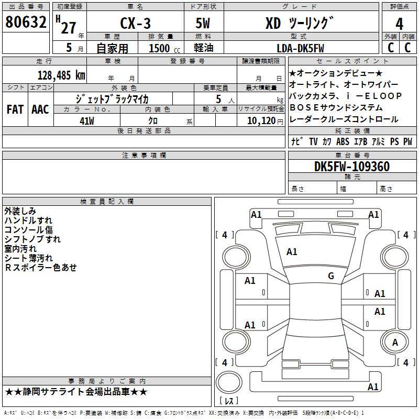Select the オートライト、オートワイパー line

click(344, 84)
